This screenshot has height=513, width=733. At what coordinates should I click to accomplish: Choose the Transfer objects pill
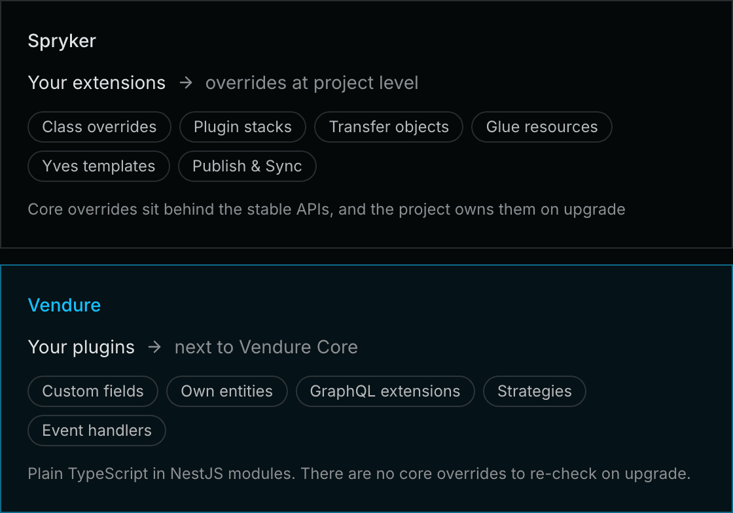389,127
